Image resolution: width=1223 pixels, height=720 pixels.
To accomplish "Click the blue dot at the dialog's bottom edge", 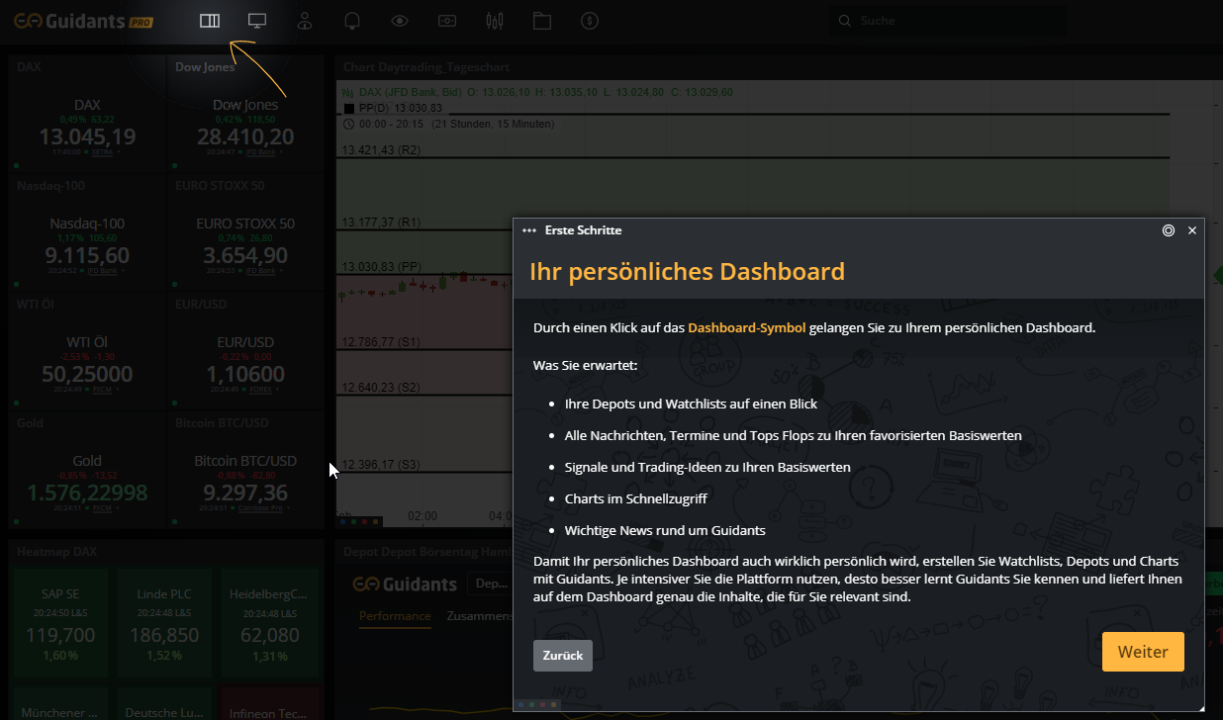I will [x=521, y=704].
